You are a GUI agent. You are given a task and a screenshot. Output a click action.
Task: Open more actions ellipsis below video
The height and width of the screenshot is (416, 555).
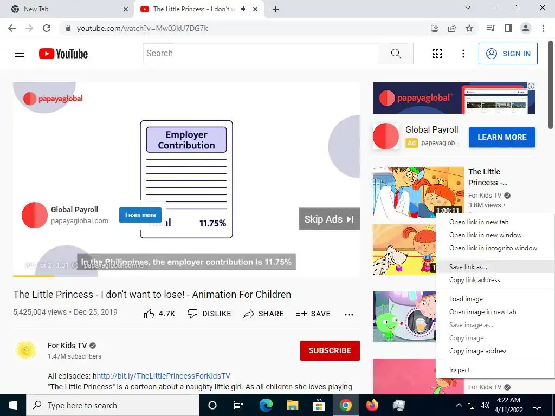[x=349, y=315]
